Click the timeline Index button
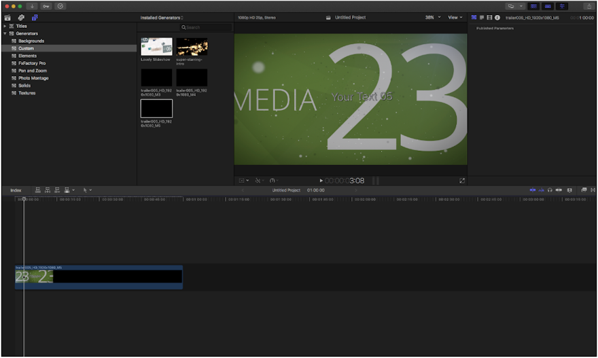Image resolution: width=598 pixels, height=358 pixels. coord(16,190)
